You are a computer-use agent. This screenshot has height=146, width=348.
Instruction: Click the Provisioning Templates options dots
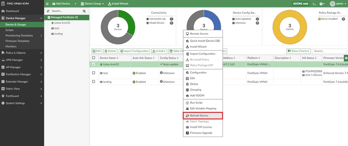[41, 35]
